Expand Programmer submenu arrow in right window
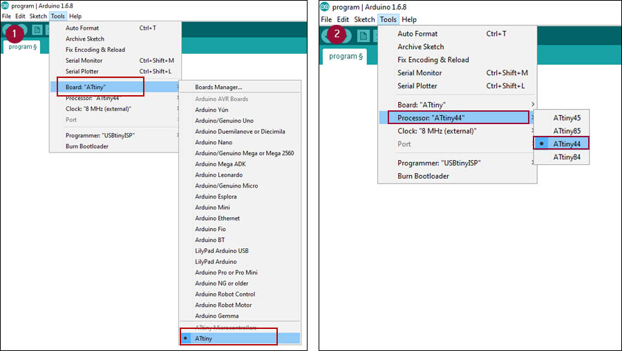The height and width of the screenshot is (351, 622). (x=533, y=163)
